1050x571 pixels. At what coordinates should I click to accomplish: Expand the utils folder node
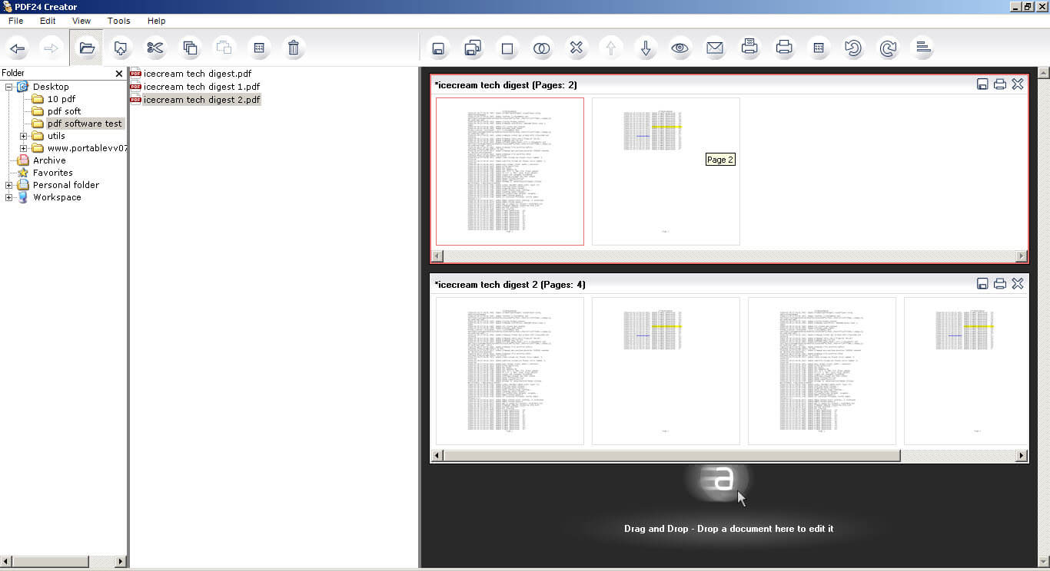24,136
